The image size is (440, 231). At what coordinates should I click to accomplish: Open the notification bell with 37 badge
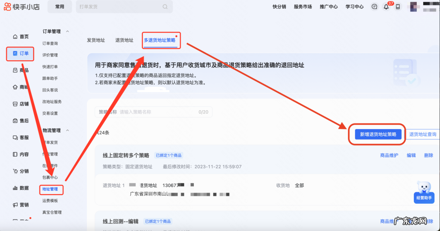click(x=386, y=7)
